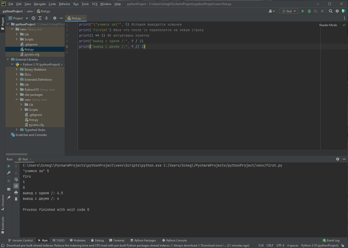The image size is (348, 248).
Task: Click the Run panel stop square
Action: 9,181
